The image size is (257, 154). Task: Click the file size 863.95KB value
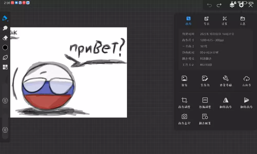[x=206, y=65]
